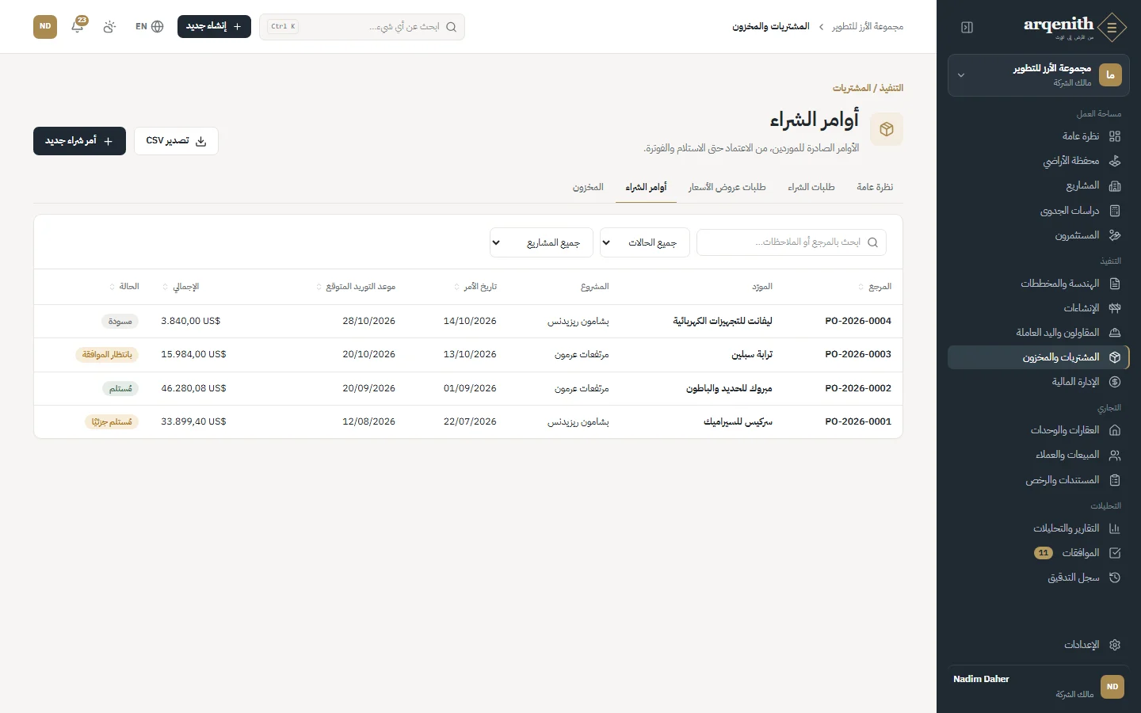Switch to المخزون tab

click(x=588, y=187)
